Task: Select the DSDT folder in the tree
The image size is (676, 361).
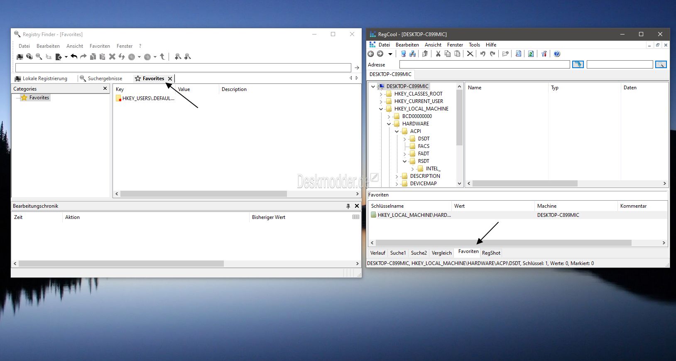Action: [424, 139]
